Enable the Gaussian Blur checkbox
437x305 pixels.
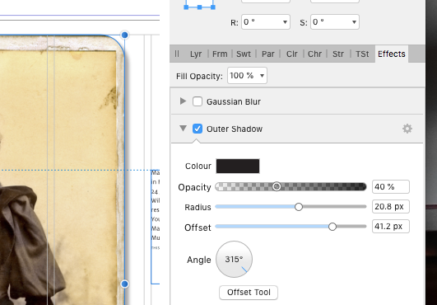point(198,101)
